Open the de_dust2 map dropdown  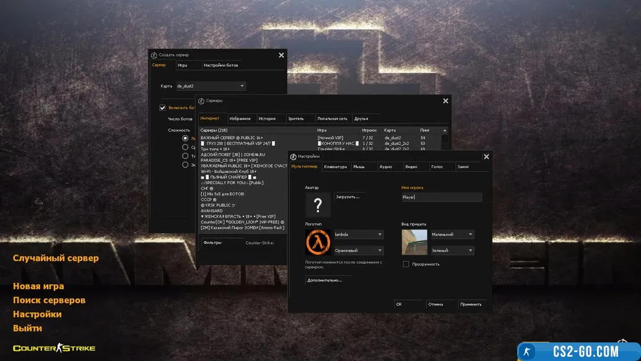tap(211, 86)
